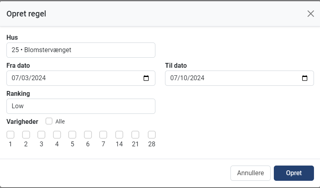Open the Til dato calendar picker icon

pyautogui.click(x=305, y=78)
